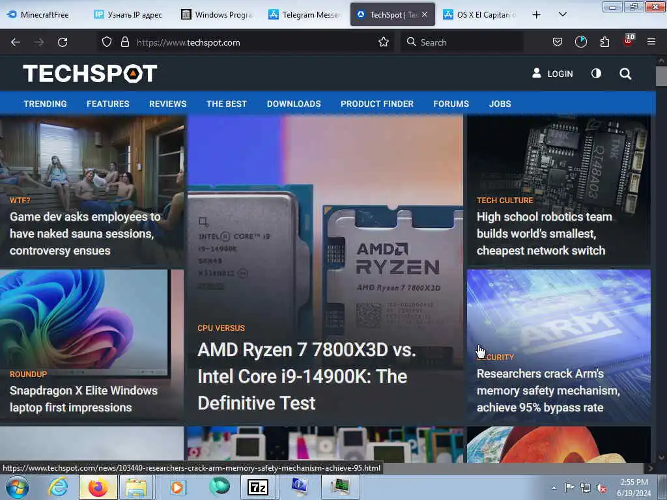View site security padlock info
The height and width of the screenshot is (500, 667).
124,42
